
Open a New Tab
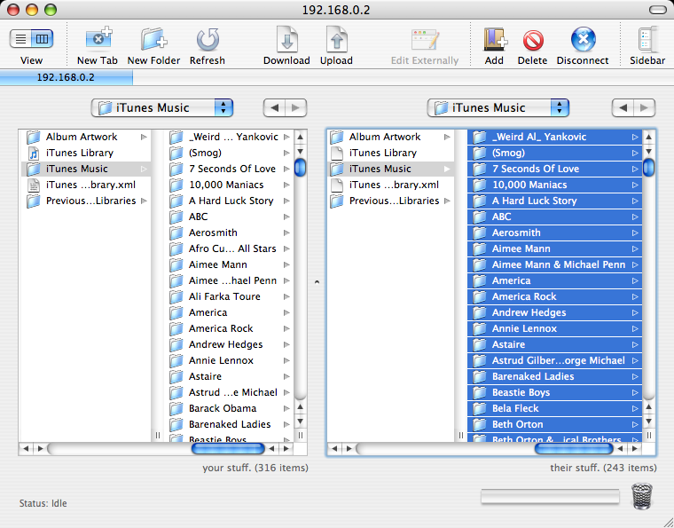click(98, 39)
